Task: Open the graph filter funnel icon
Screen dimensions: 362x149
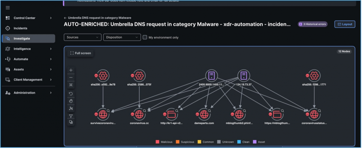Action: click(x=71, y=116)
